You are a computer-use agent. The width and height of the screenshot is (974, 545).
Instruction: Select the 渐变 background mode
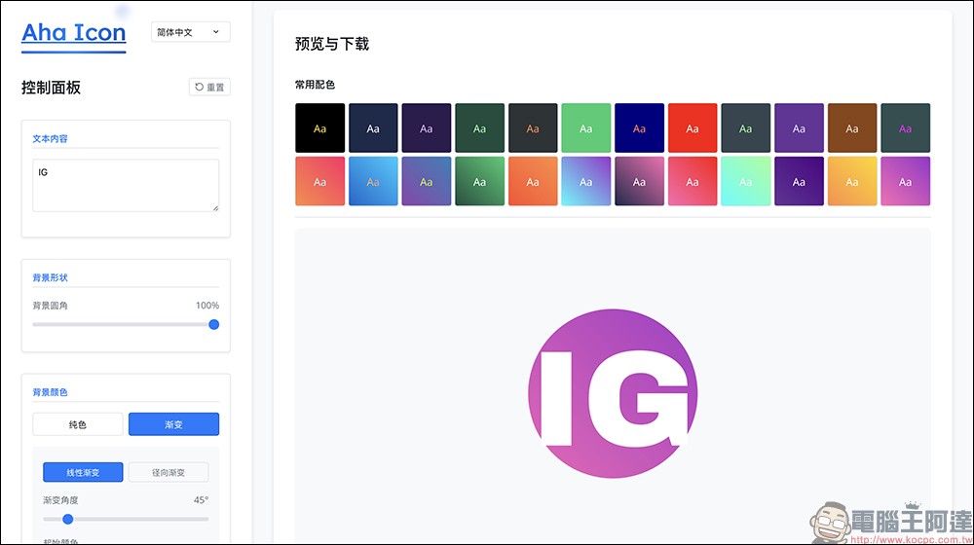click(x=174, y=424)
